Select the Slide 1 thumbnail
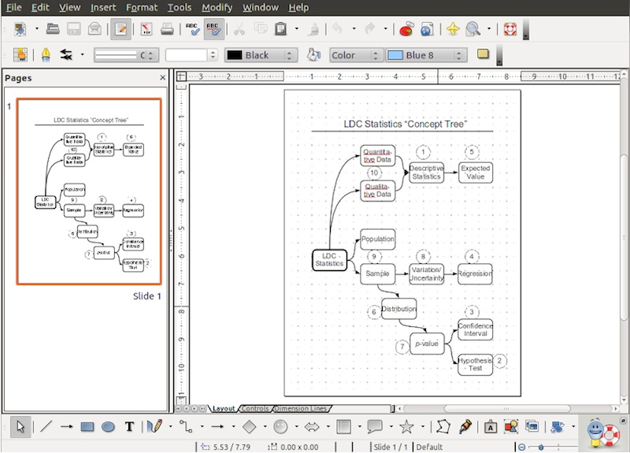630x453 pixels. [89, 191]
